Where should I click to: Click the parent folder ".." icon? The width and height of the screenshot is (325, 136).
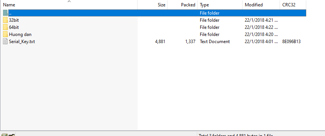[5, 13]
